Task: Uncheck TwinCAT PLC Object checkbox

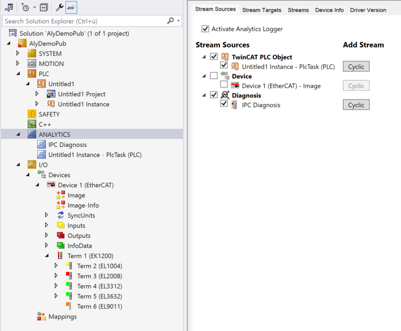Action: coord(214,56)
